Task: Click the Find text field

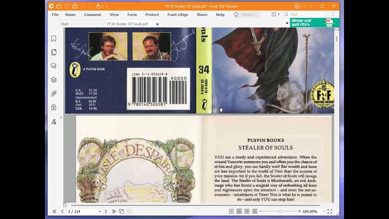Action: pos(305,14)
